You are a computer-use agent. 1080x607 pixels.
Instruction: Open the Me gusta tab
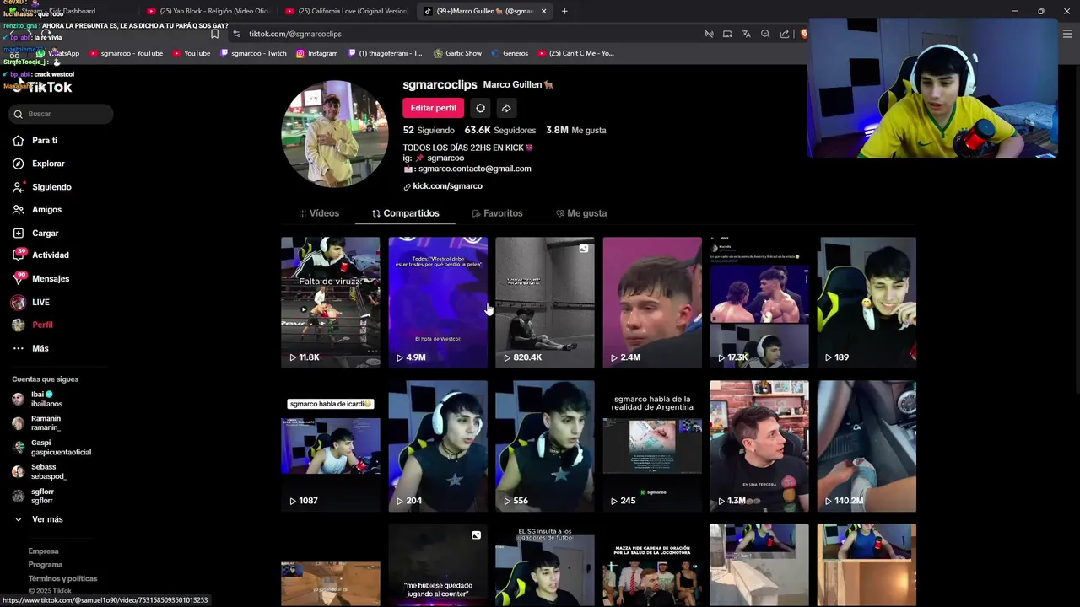581,213
